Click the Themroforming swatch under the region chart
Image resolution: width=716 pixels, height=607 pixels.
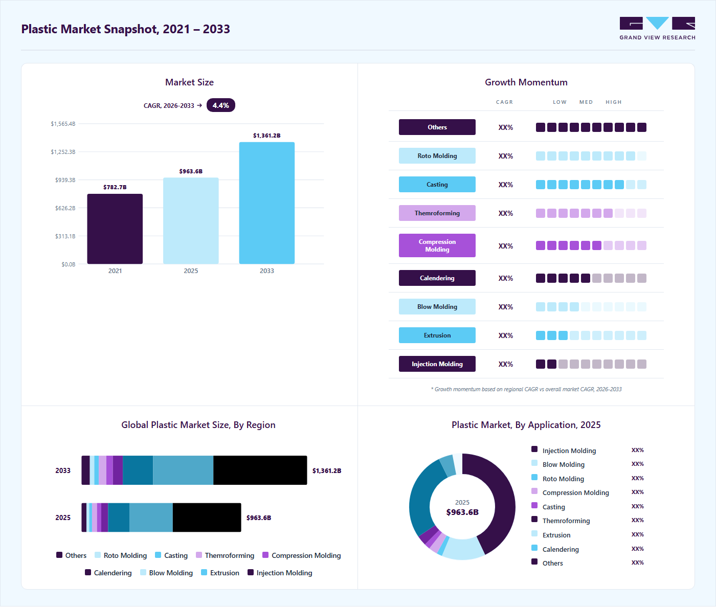coord(199,555)
